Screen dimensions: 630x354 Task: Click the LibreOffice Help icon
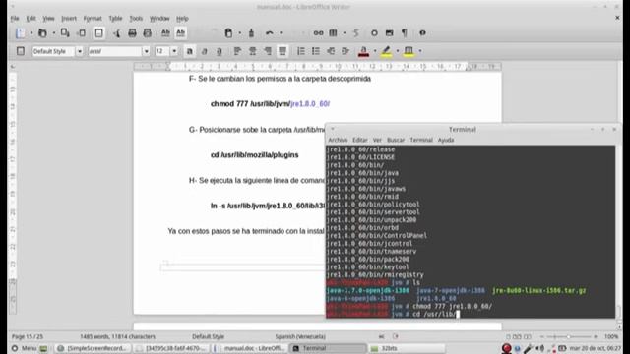pos(422,32)
